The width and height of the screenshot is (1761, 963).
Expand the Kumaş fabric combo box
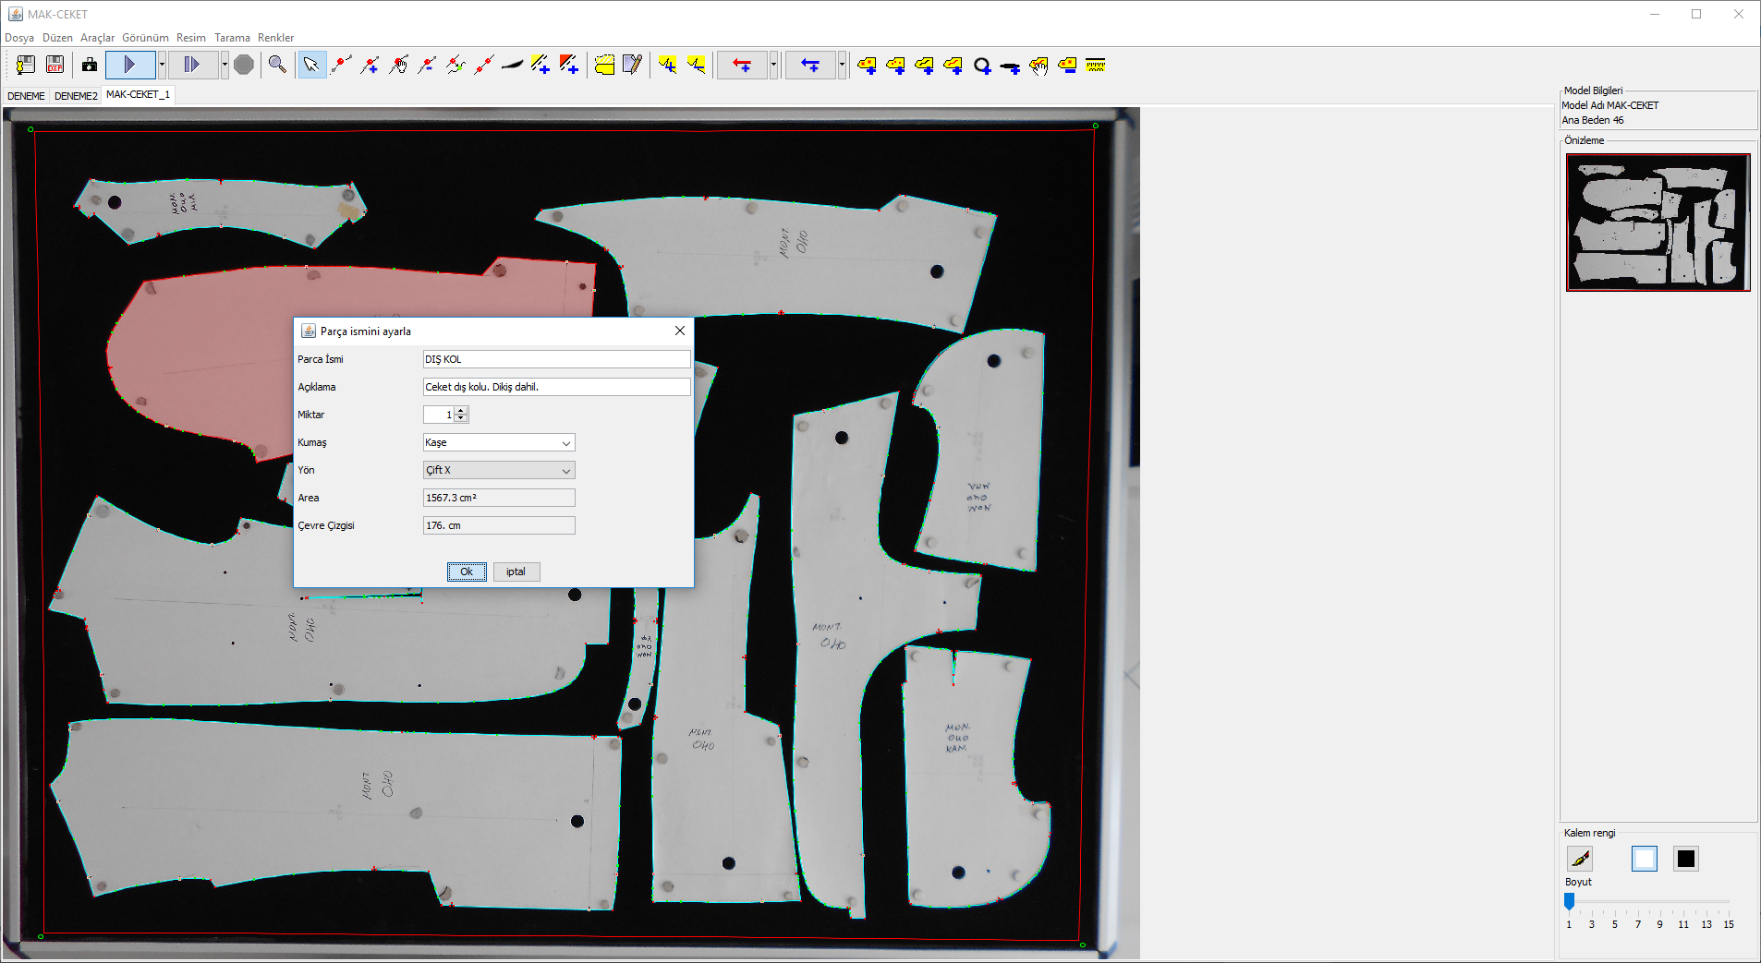[565, 443]
